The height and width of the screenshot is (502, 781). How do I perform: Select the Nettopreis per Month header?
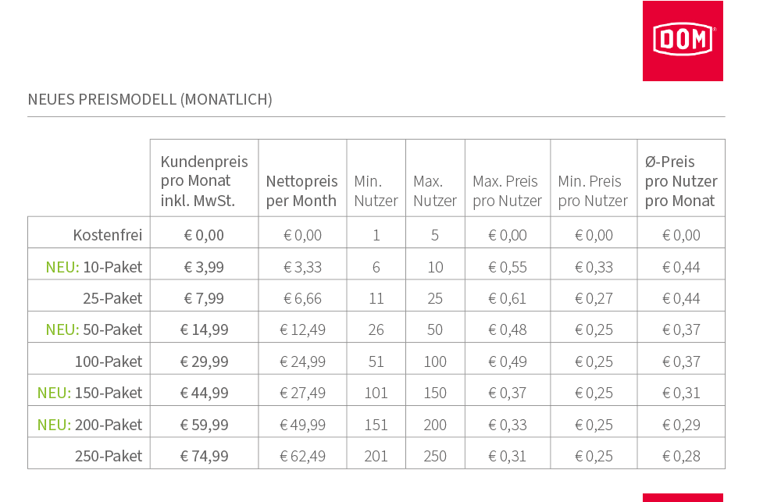click(301, 190)
